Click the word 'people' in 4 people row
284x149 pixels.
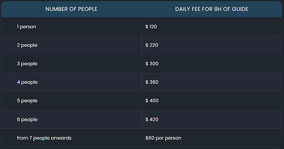click(x=29, y=82)
